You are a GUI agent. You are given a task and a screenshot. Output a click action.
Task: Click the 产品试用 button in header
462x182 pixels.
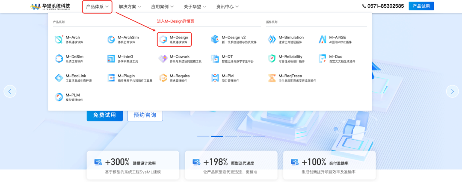click(x=421, y=6)
